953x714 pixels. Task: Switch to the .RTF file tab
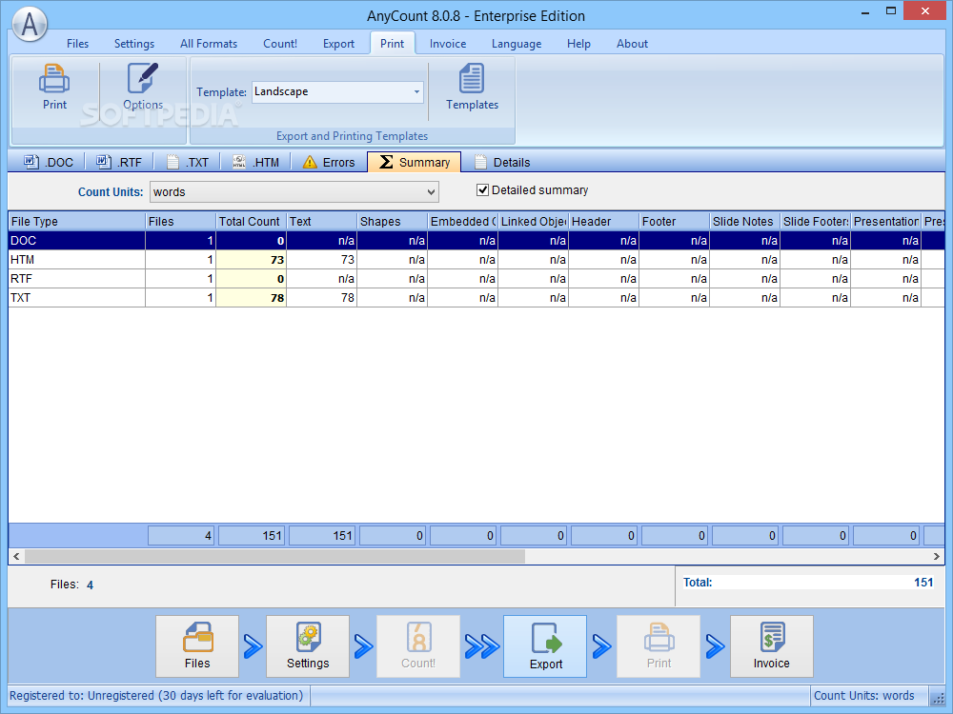[119, 162]
